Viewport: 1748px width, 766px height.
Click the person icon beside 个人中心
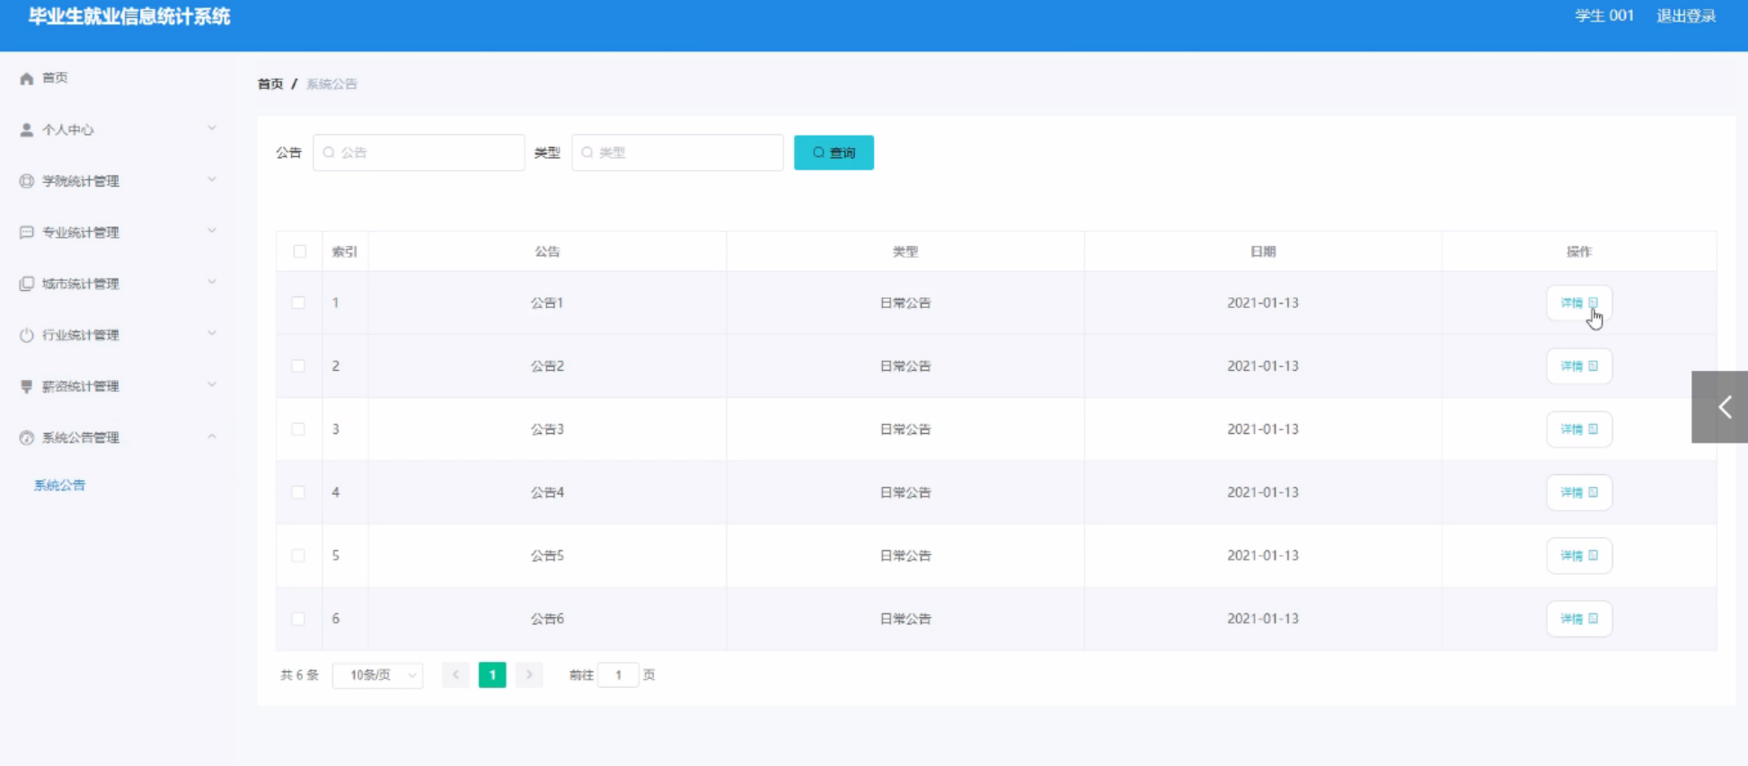(x=27, y=130)
